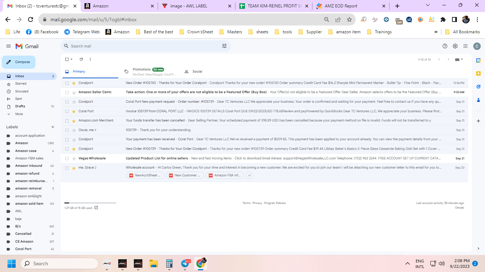Select the Amazon Seller Centr. email checkbox
The height and width of the screenshot is (272, 485).
coord(67,92)
